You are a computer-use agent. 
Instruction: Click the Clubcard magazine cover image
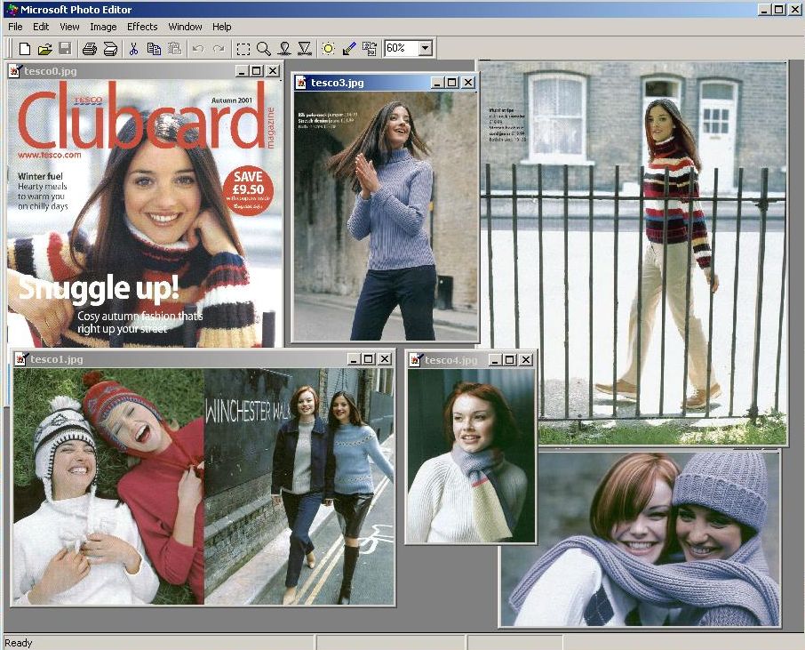(x=145, y=213)
